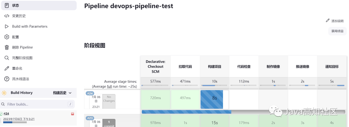Click the 2023年7月6日 下午3:21 timestamp link

tap(19, 119)
